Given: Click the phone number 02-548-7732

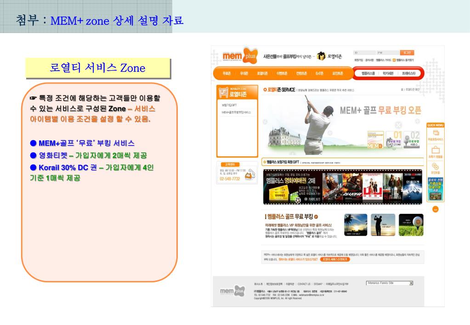Looking at the screenshot, I should pos(230,179).
